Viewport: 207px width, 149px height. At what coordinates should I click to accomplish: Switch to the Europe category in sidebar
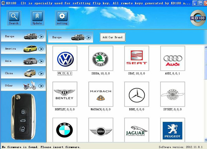tap(23, 36)
